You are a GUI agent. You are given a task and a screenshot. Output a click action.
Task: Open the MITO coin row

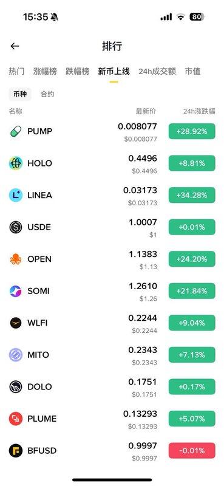tap(112, 355)
